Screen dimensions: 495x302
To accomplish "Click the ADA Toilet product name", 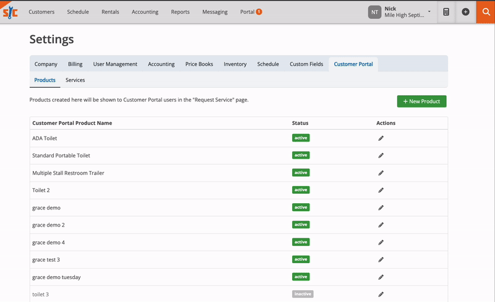I will click(x=45, y=138).
